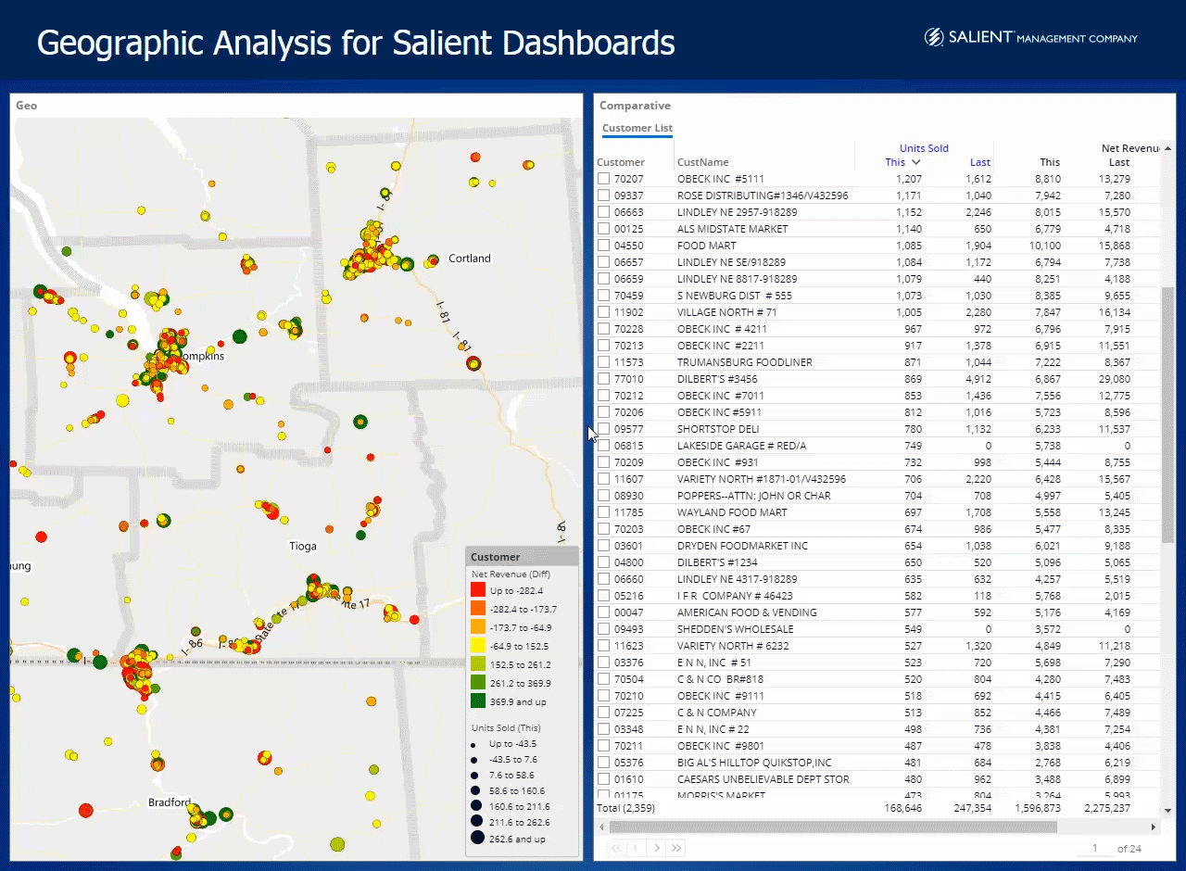This screenshot has width=1186, height=871.
Task: Click the smallest Units Sold legend dot
Action: 473,744
